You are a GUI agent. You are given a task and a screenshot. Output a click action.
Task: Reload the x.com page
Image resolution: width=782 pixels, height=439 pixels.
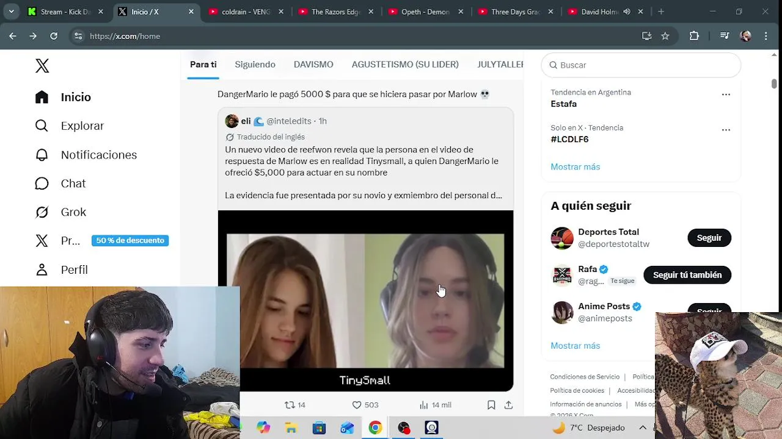[54, 36]
